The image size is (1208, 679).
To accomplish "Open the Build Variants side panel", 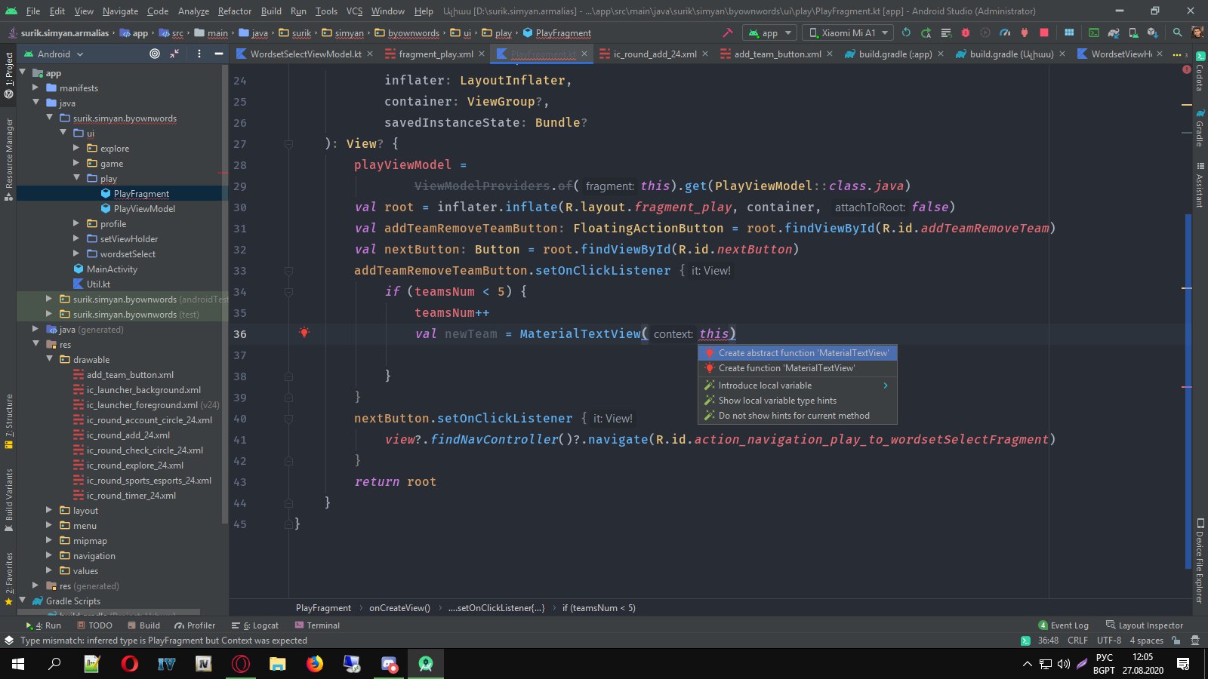I will (x=9, y=500).
